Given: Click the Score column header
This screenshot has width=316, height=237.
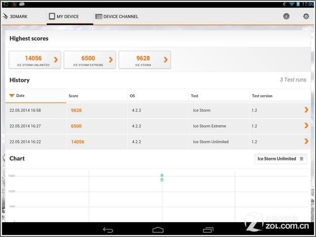Looking at the screenshot, I should point(74,96).
